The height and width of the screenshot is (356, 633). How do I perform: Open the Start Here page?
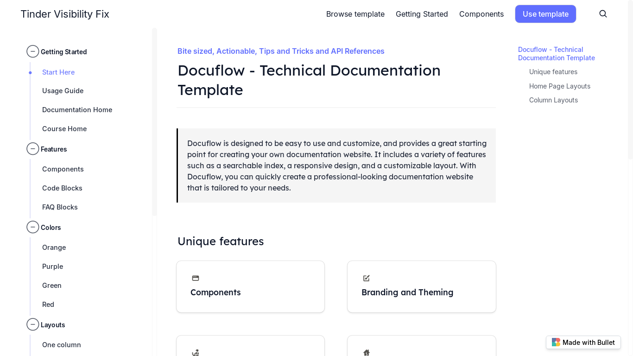pyautogui.click(x=58, y=72)
